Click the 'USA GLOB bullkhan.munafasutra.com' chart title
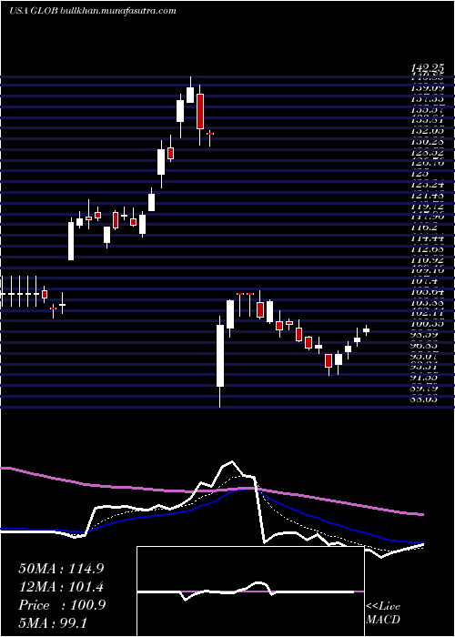Screen dimensions: 455x637 [92, 11]
